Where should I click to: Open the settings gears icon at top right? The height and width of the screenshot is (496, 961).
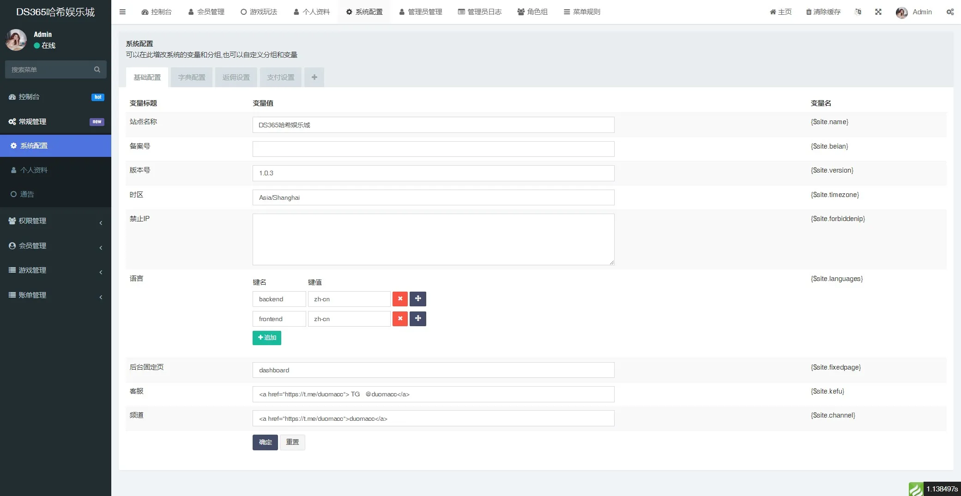coord(949,12)
